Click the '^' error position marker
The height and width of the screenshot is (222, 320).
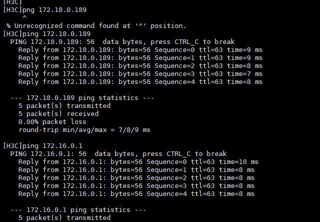(x=25, y=17)
